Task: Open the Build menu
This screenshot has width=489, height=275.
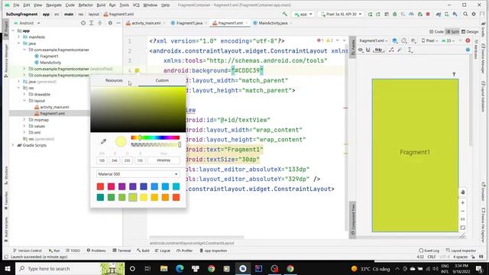Action: 101,5
